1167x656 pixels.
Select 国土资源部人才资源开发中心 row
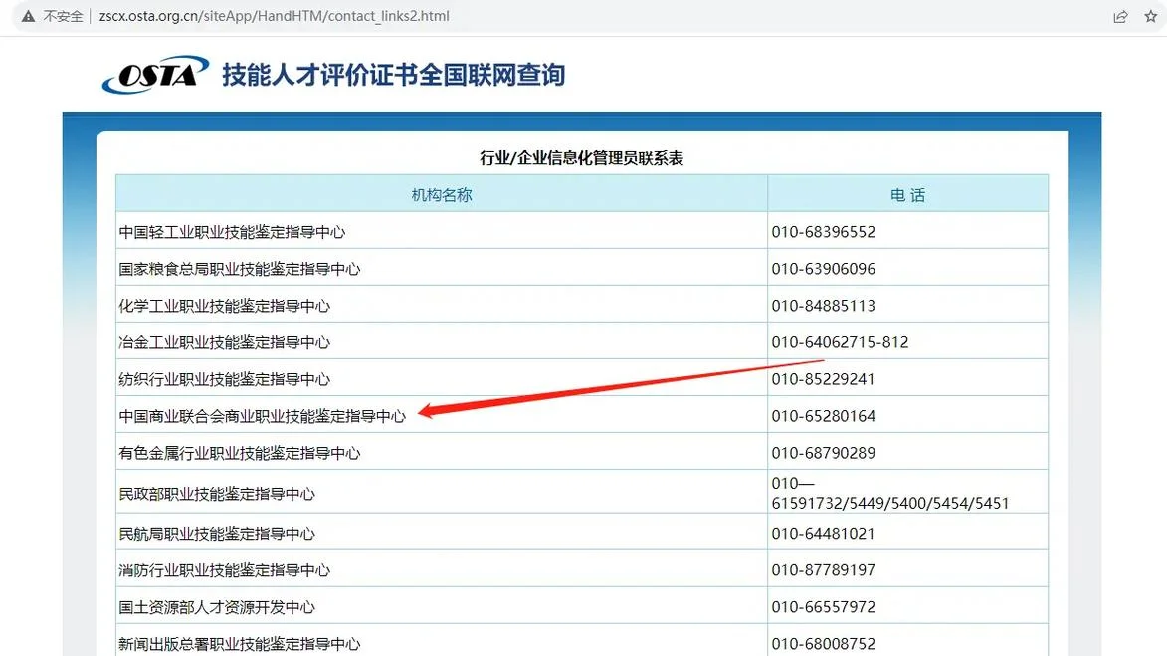coord(582,607)
